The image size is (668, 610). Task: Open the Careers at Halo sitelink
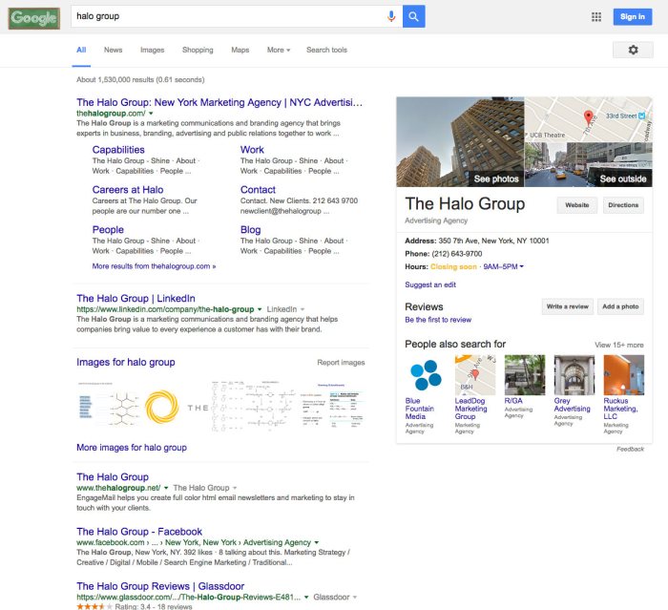128,190
